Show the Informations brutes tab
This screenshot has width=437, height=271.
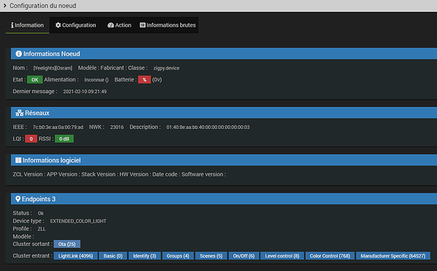pos(168,25)
